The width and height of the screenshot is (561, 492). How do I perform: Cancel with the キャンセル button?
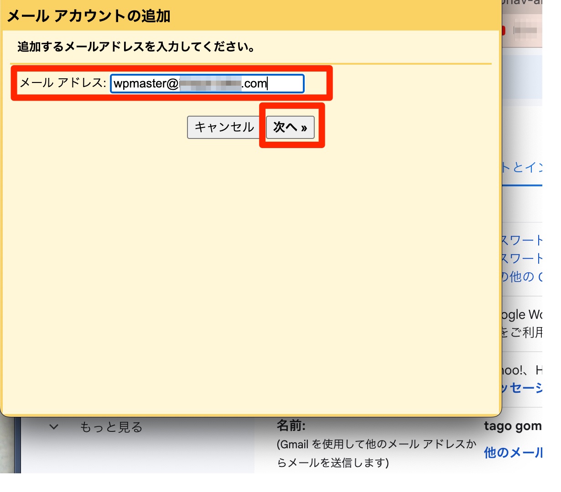pyautogui.click(x=223, y=127)
